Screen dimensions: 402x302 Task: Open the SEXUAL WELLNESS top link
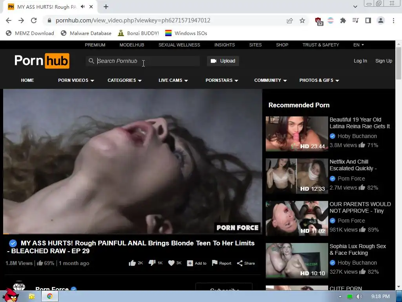[179, 45]
